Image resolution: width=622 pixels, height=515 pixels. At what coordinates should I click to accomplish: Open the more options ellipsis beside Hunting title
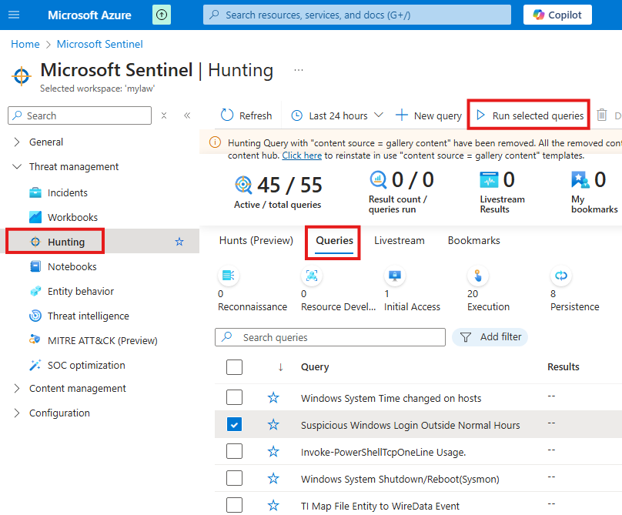[x=299, y=70]
